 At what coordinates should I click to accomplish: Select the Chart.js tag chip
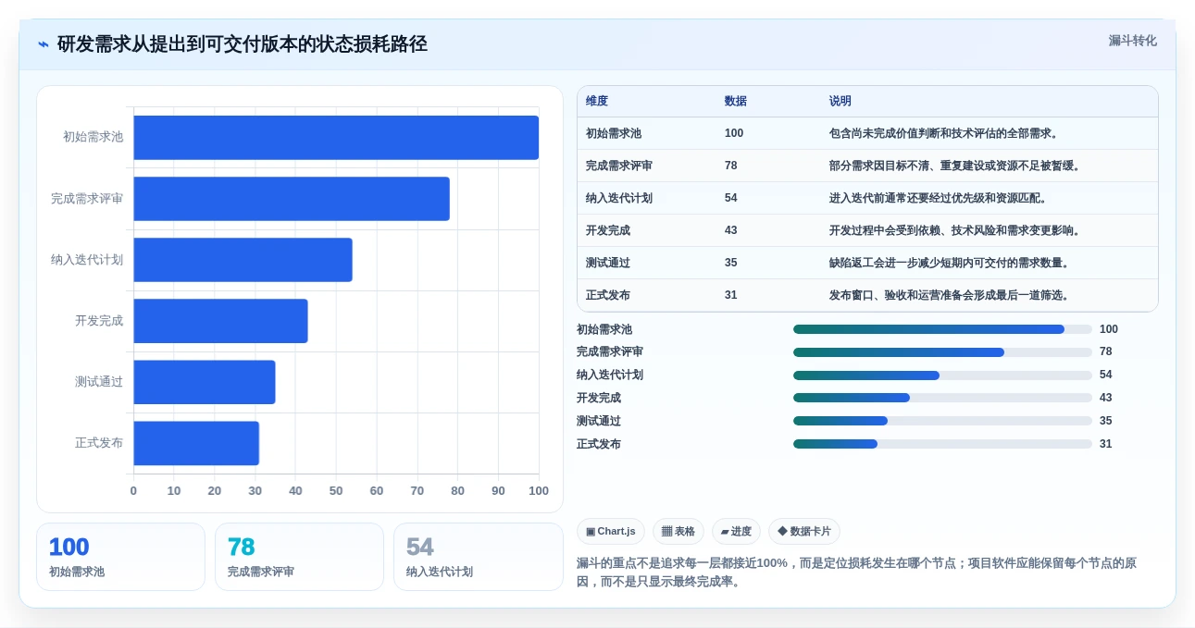(611, 531)
